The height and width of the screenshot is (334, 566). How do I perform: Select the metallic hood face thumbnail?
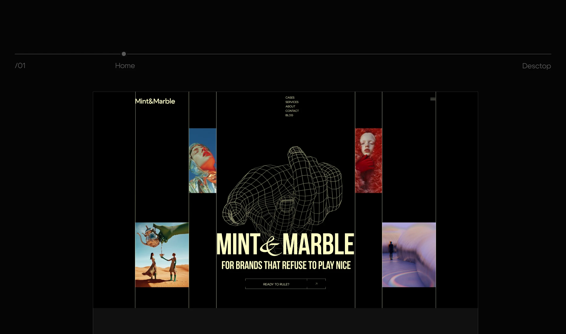point(203,161)
